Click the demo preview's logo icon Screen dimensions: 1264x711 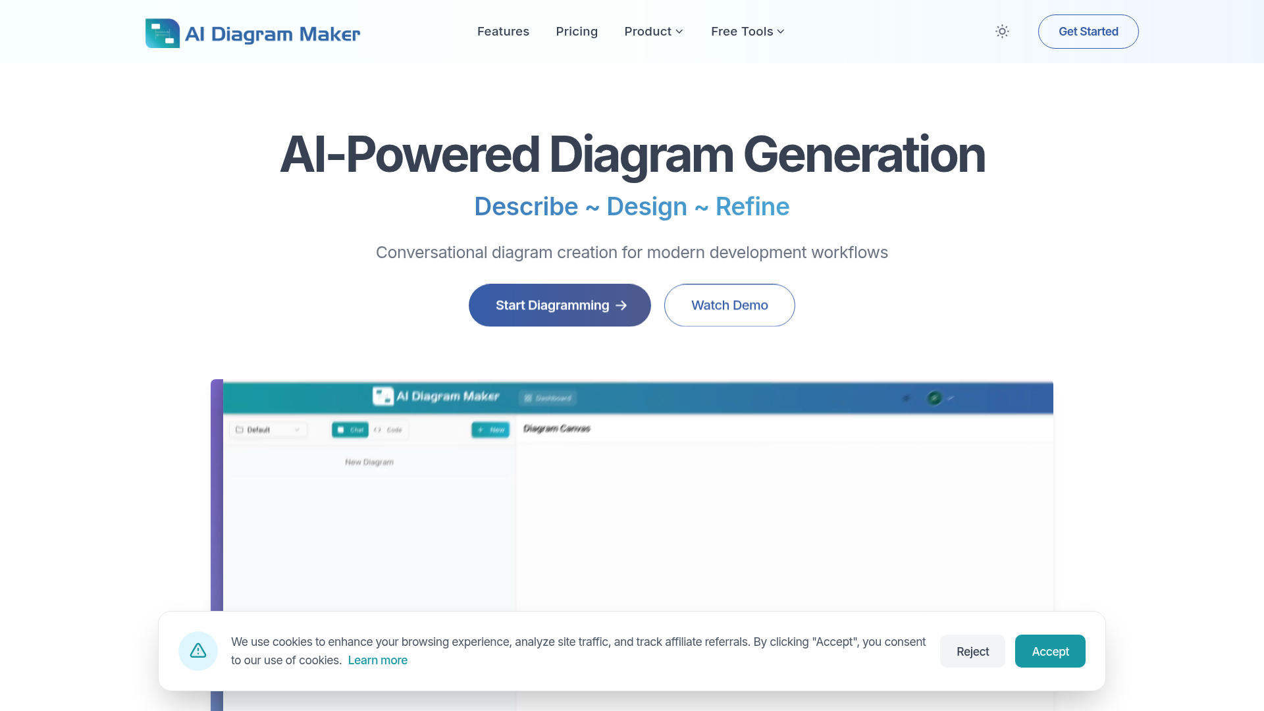point(382,396)
